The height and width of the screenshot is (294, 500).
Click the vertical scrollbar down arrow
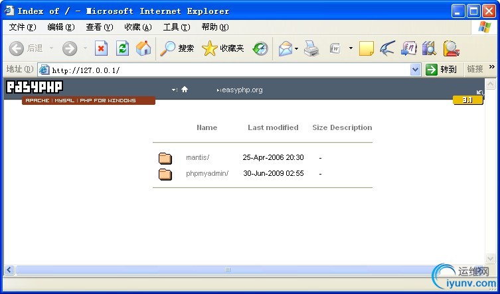click(x=490, y=258)
